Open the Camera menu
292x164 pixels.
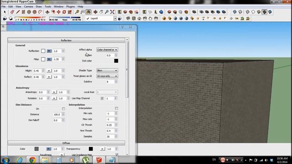28,6
